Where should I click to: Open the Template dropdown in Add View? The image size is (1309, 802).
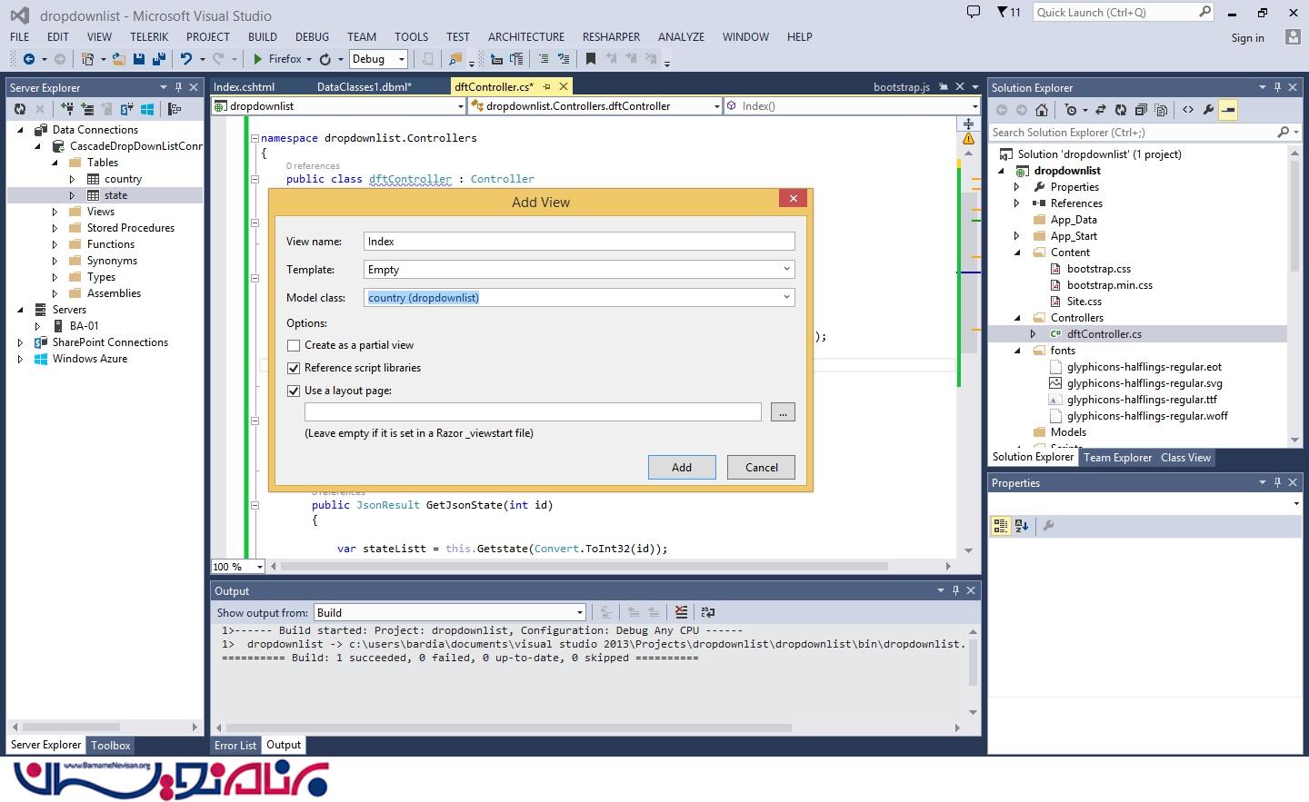786,270
